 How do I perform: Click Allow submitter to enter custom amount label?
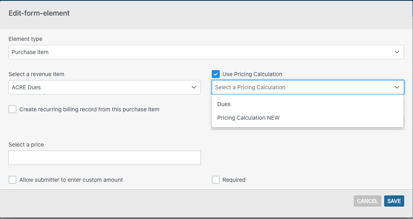pos(71,180)
